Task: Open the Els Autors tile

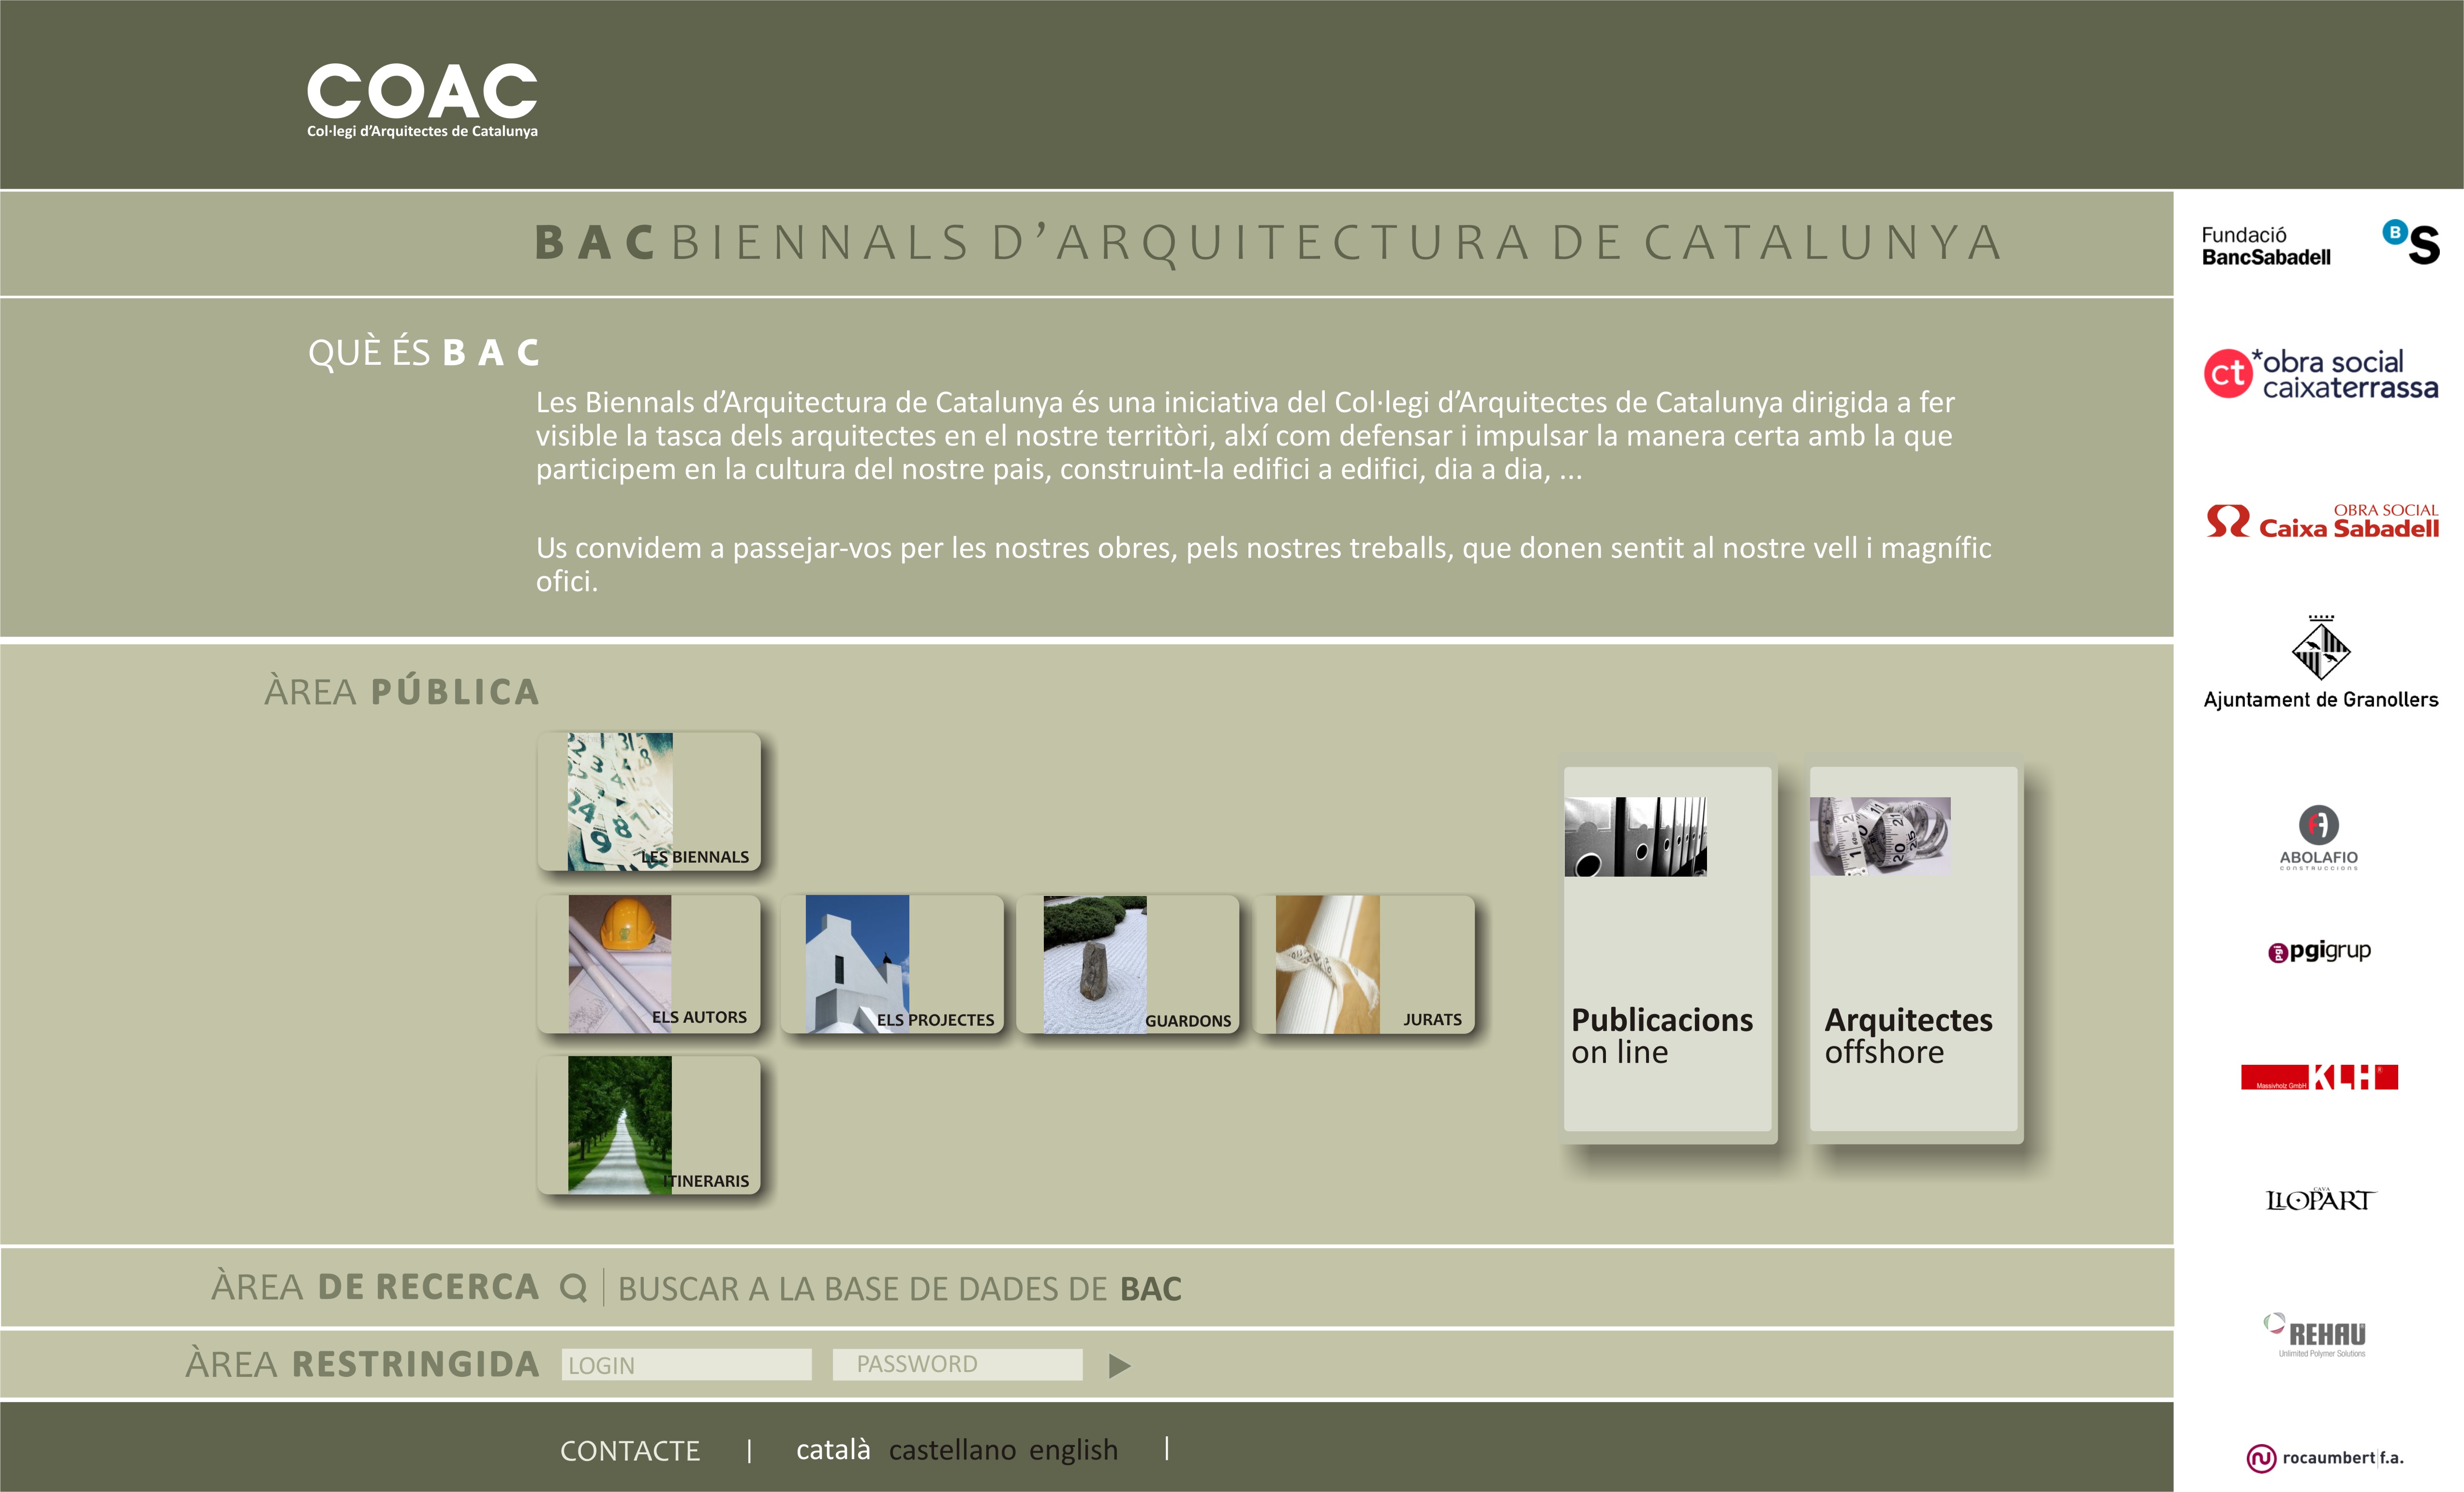Action: point(649,963)
